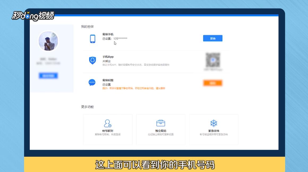Click the 我的密保 section heading
308x172 pixels.
point(87,26)
